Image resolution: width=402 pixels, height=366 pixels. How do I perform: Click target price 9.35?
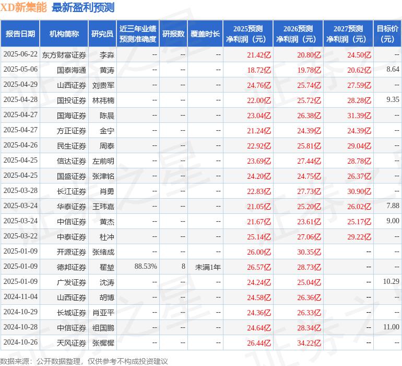[393, 100]
